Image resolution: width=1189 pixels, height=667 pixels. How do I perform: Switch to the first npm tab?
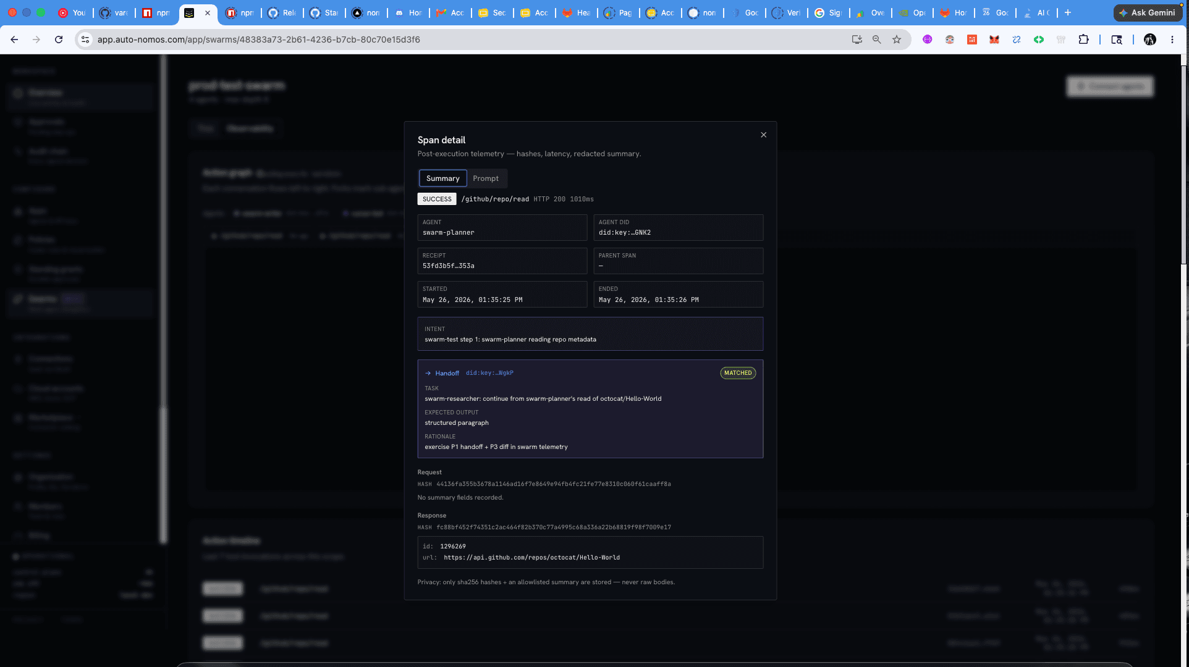click(x=156, y=12)
